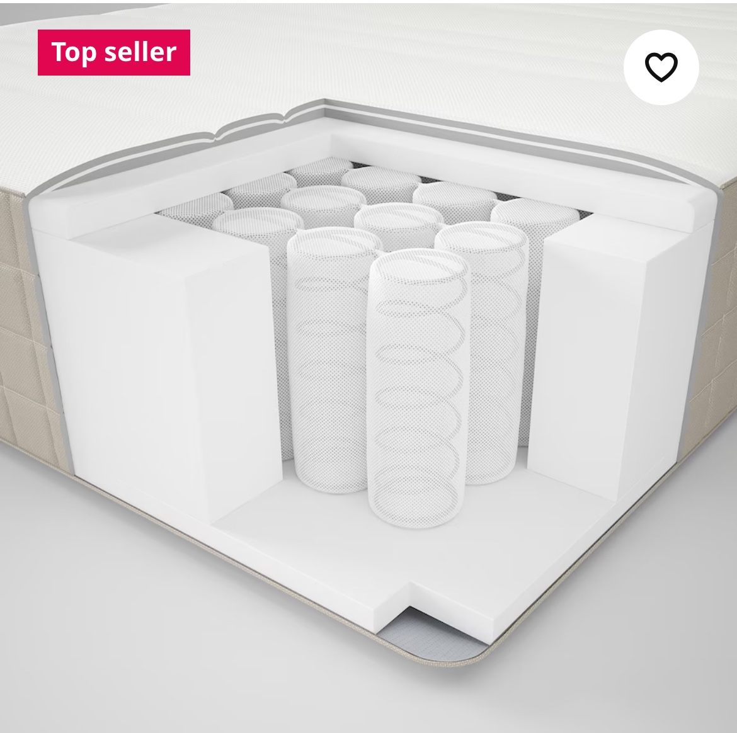Image resolution: width=737 pixels, height=733 pixels.
Task: Click the pink Top seller badge
Action: tap(114, 52)
